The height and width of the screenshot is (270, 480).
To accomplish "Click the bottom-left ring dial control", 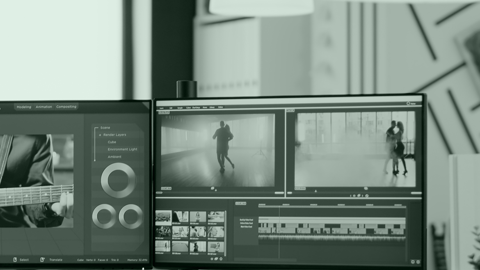I will click(x=104, y=216).
